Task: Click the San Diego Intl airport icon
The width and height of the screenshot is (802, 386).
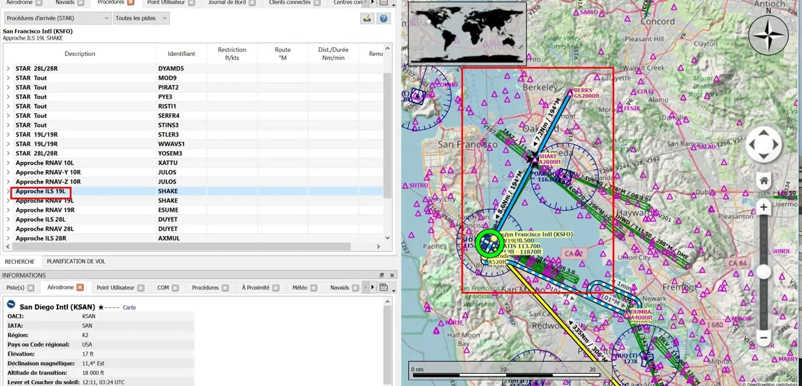Action: (11, 305)
